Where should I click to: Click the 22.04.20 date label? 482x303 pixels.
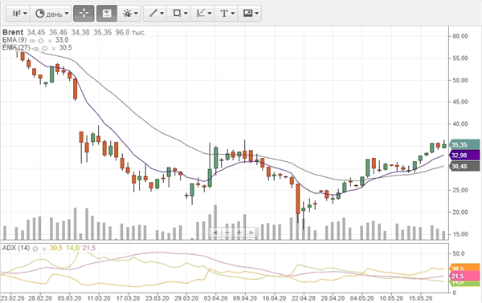pos(304,298)
